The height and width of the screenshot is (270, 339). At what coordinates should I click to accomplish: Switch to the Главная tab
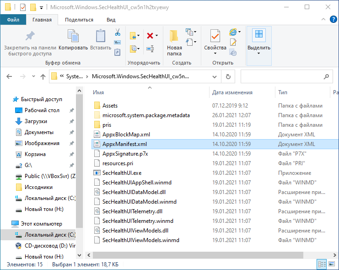click(42, 20)
